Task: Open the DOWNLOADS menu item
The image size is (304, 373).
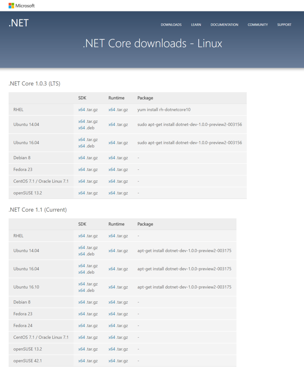Action: [171, 25]
